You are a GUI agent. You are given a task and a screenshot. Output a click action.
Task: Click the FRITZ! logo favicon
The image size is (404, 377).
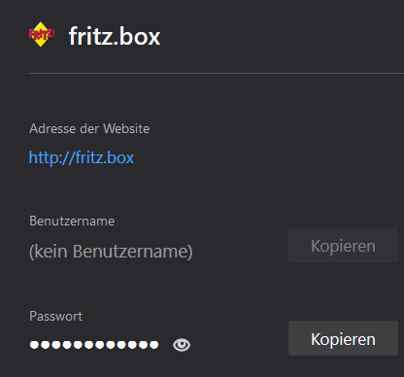(42, 35)
